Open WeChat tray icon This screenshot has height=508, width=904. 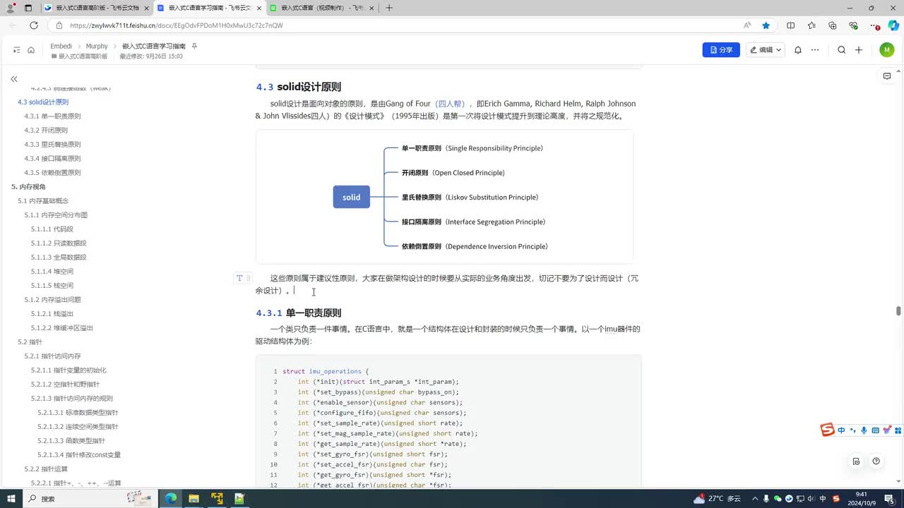coord(778,499)
